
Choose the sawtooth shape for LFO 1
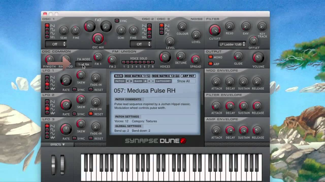47,77
